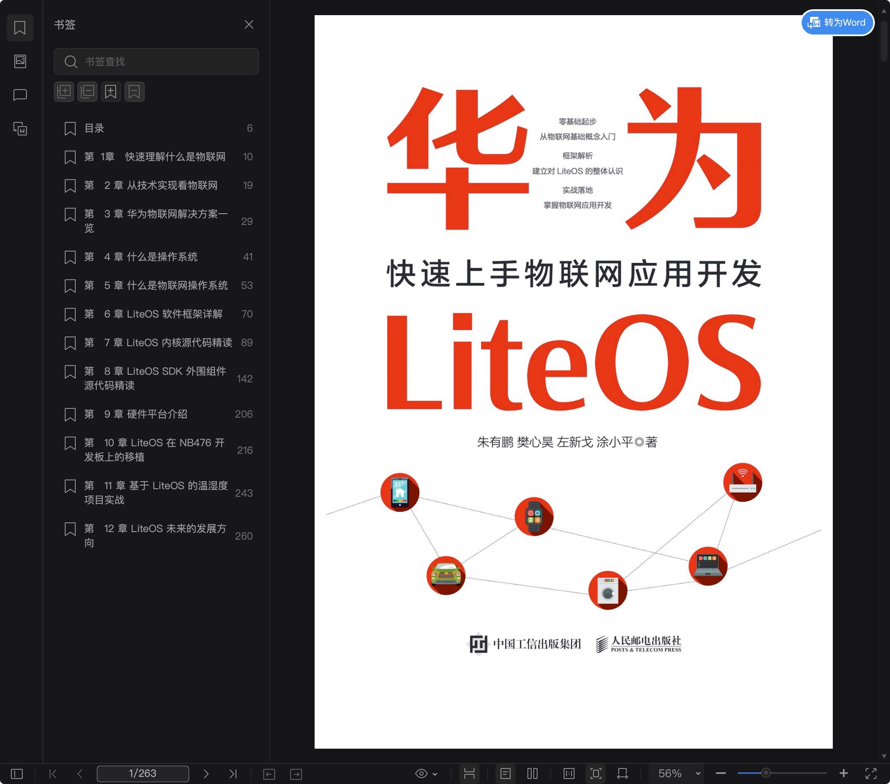Open the 目录 bookmark
Image resolution: width=890 pixels, height=784 pixels.
pyautogui.click(x=156, y=128)
